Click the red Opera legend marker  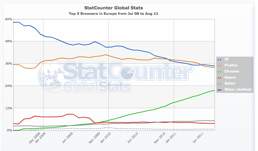[219, 77]
